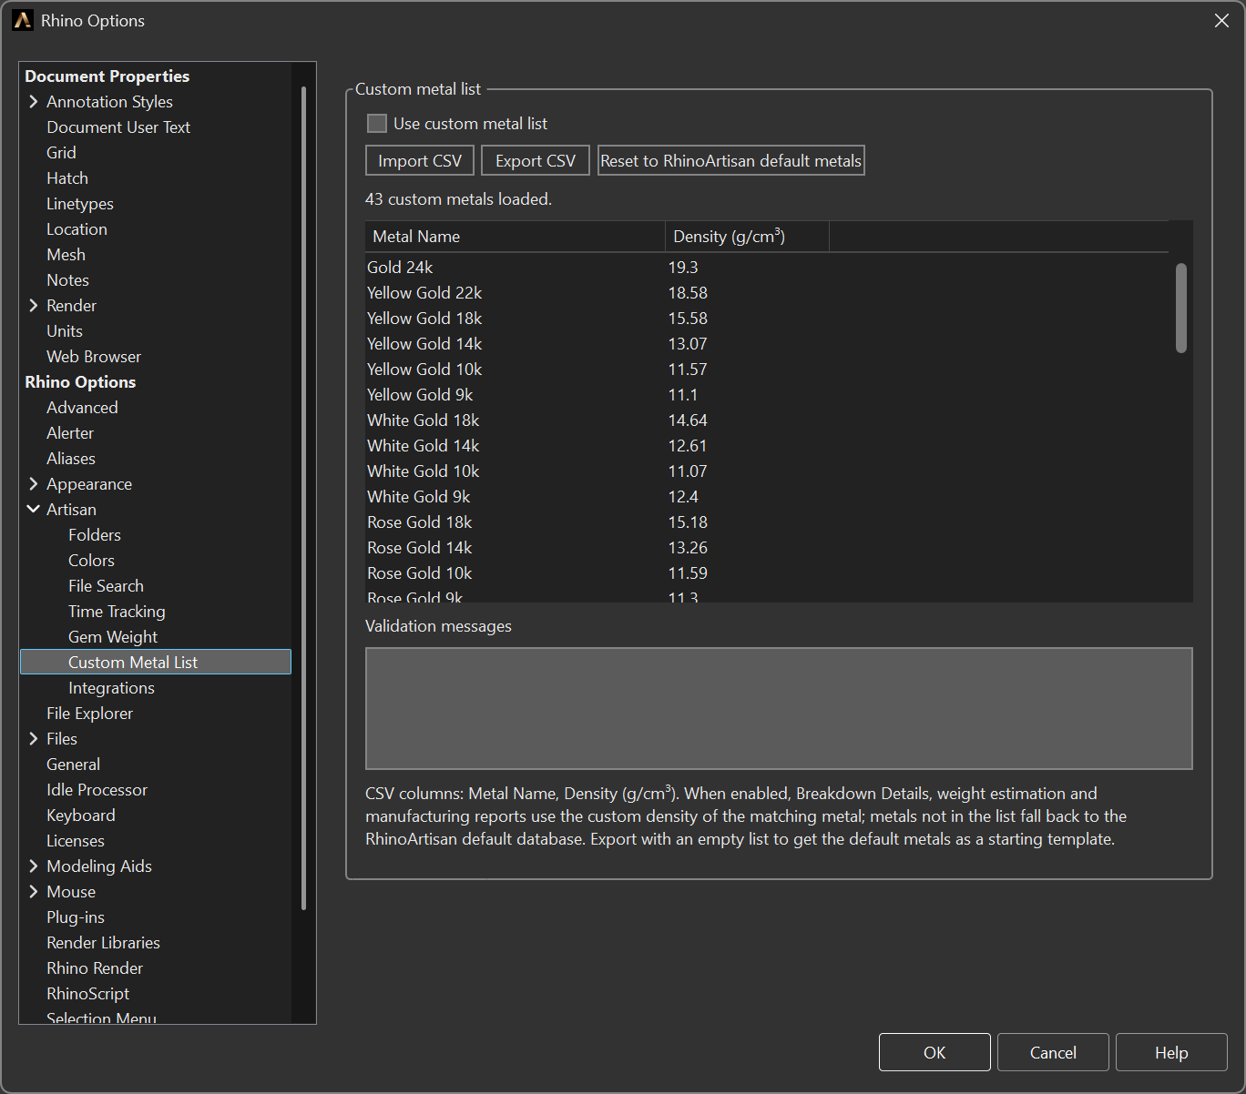Expand the Mouse tree node
This screenshot has width=1246, height=1094.
point(34,891)
